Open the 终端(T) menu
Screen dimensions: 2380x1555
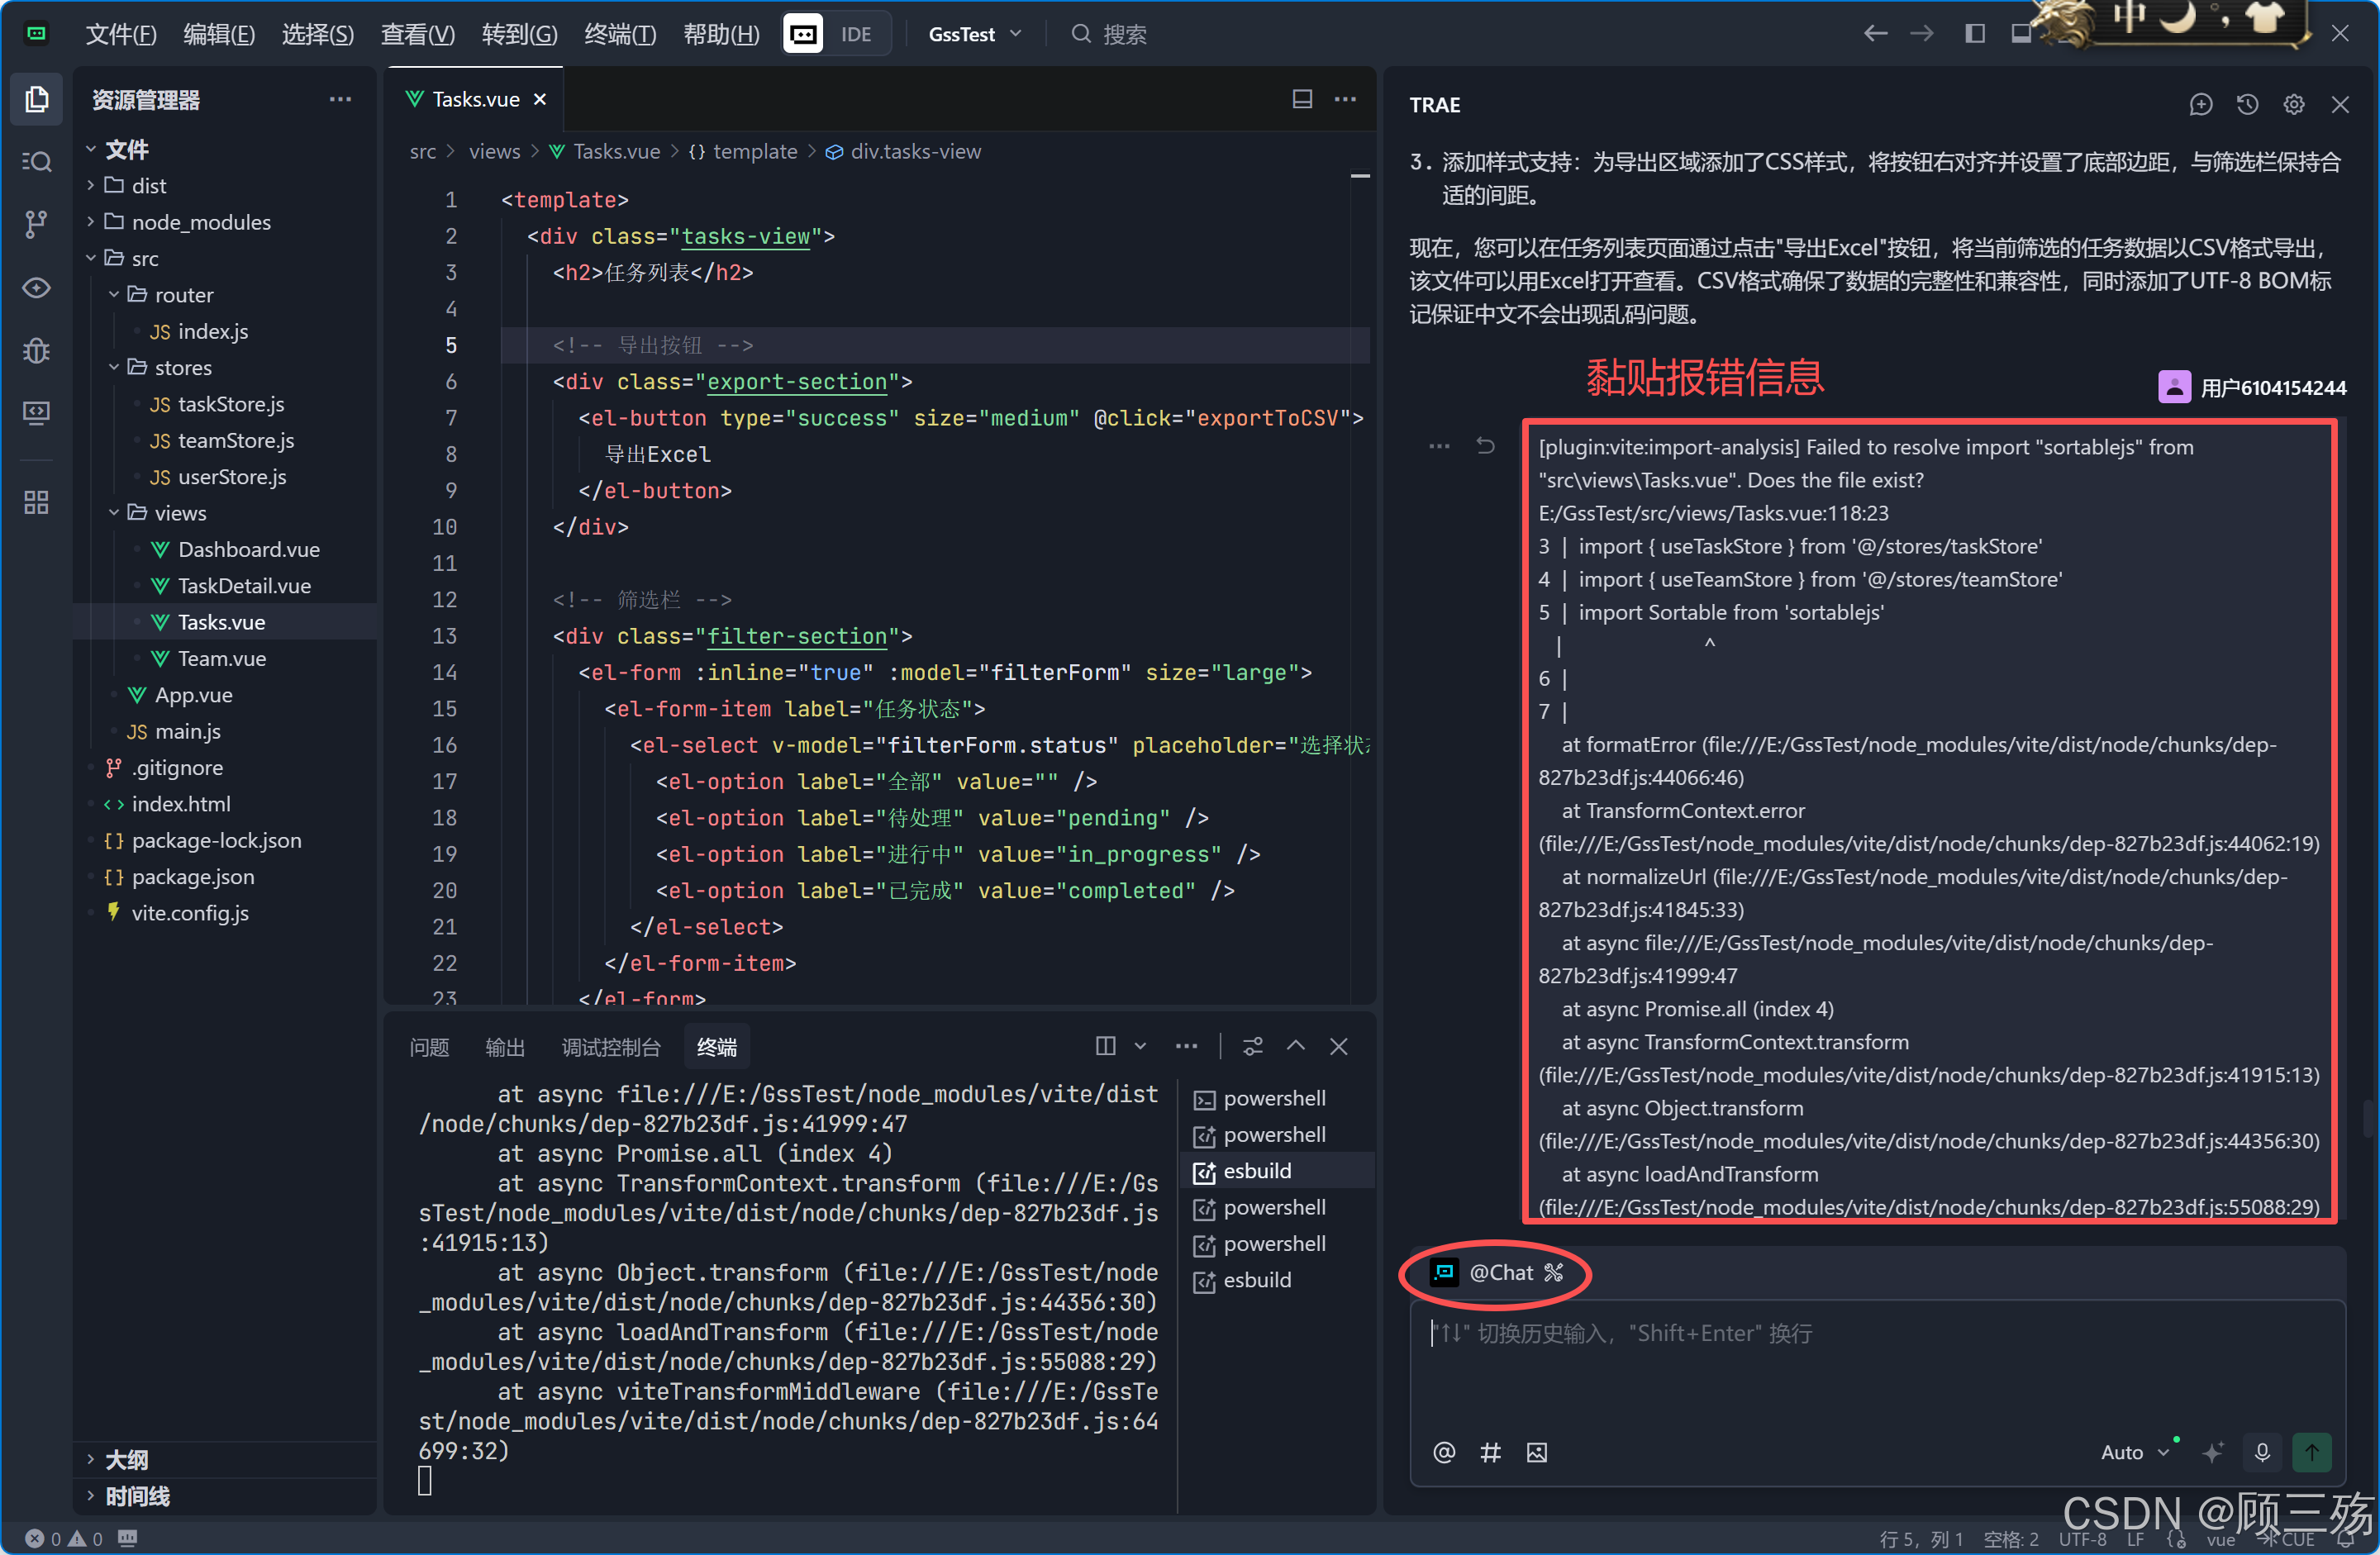point(619,34)
